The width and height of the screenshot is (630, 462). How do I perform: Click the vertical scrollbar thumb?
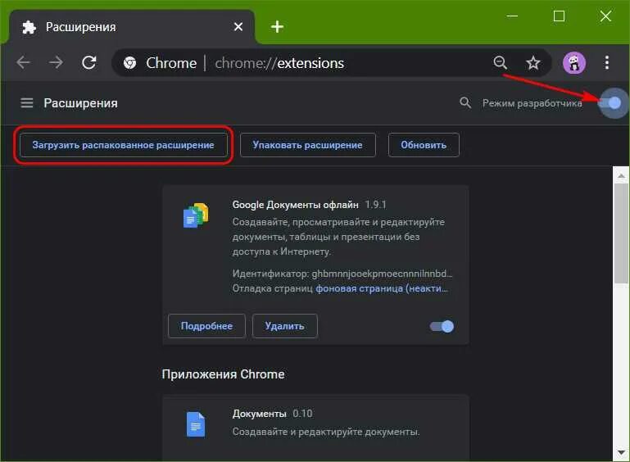pyautogui.click(x=621, y=233)
